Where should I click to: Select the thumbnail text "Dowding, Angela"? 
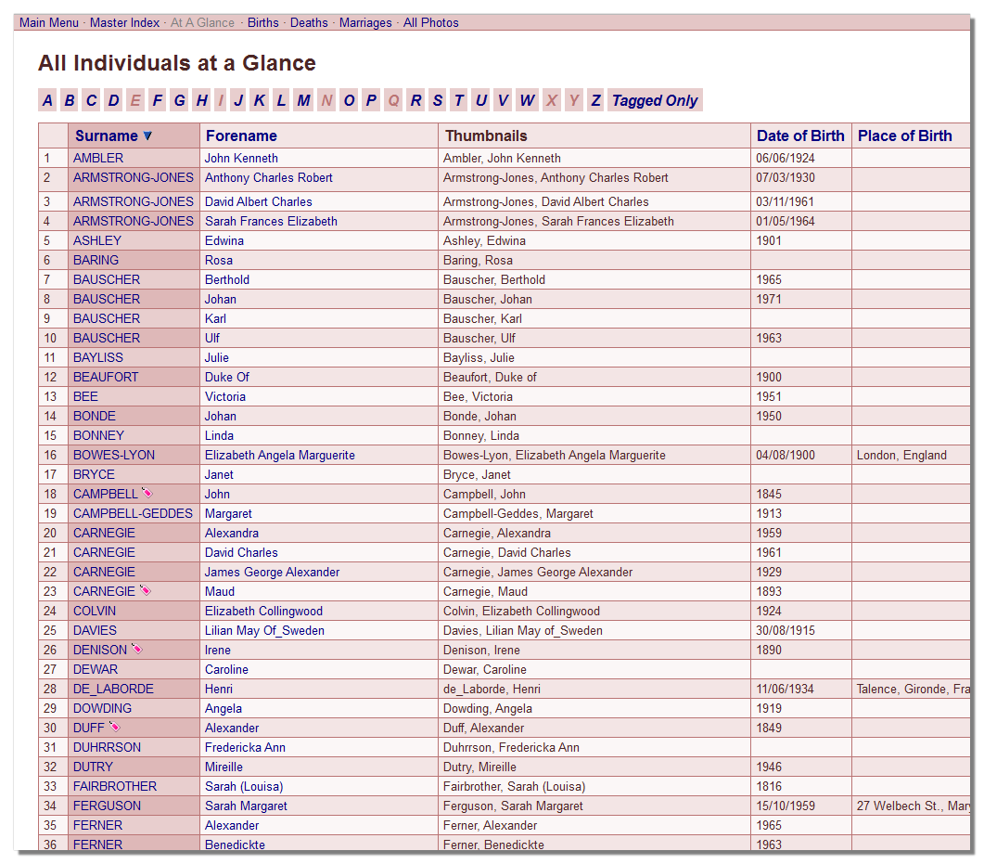487,708
